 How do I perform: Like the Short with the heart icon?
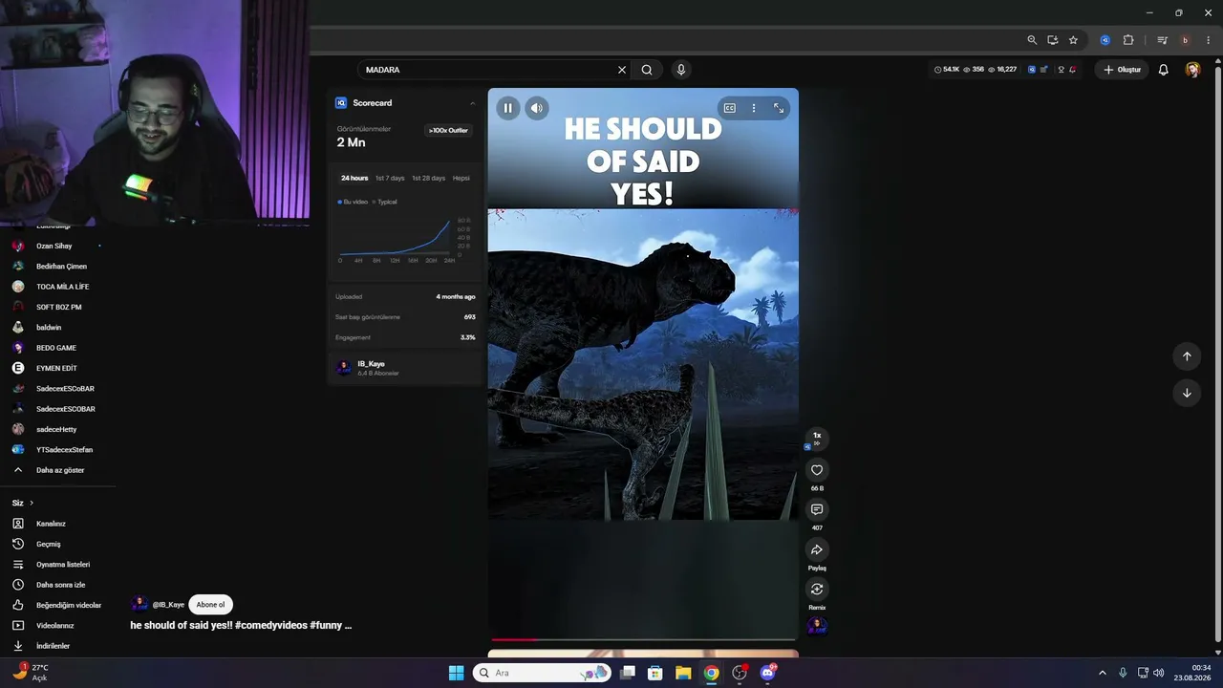pos(817,470)
